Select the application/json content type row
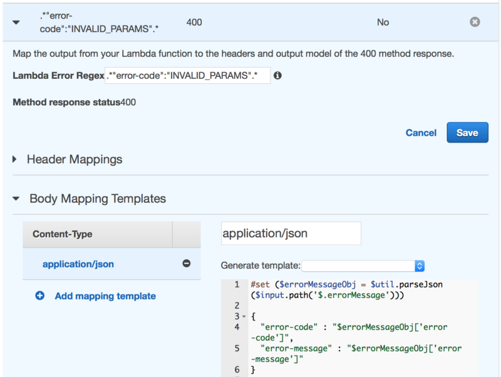Viewport: 501px width, 377px height. coord(111,264)
